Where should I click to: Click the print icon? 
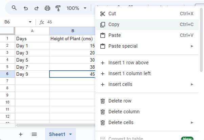pos(47,8)
